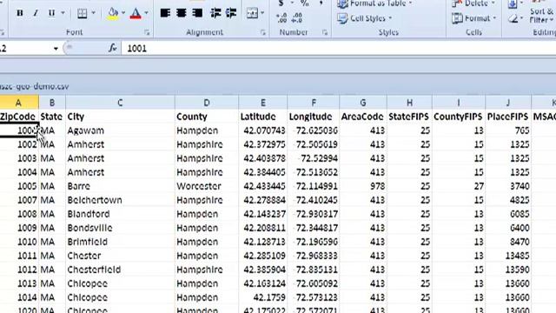556x313 pixels.
Task: Apply Comma style
Action: pyautogui.click(x=321, y=3)
